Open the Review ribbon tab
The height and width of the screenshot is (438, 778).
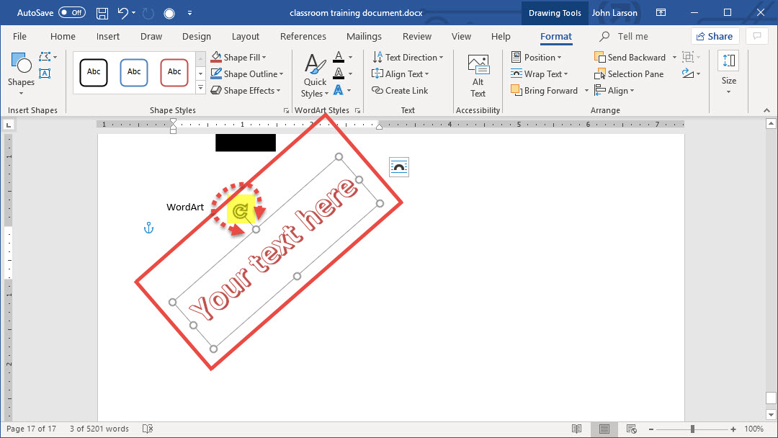click(x=417, y=37)
